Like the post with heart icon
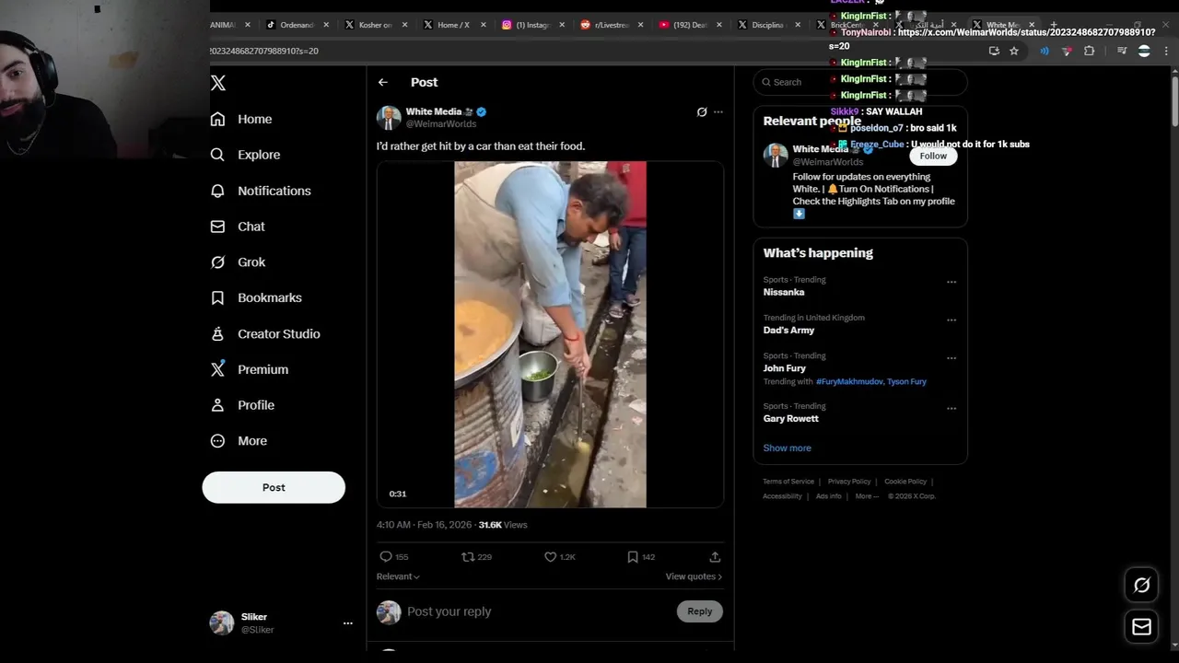The height and width of the screenshot is (663, 1179). coord(551,557)
